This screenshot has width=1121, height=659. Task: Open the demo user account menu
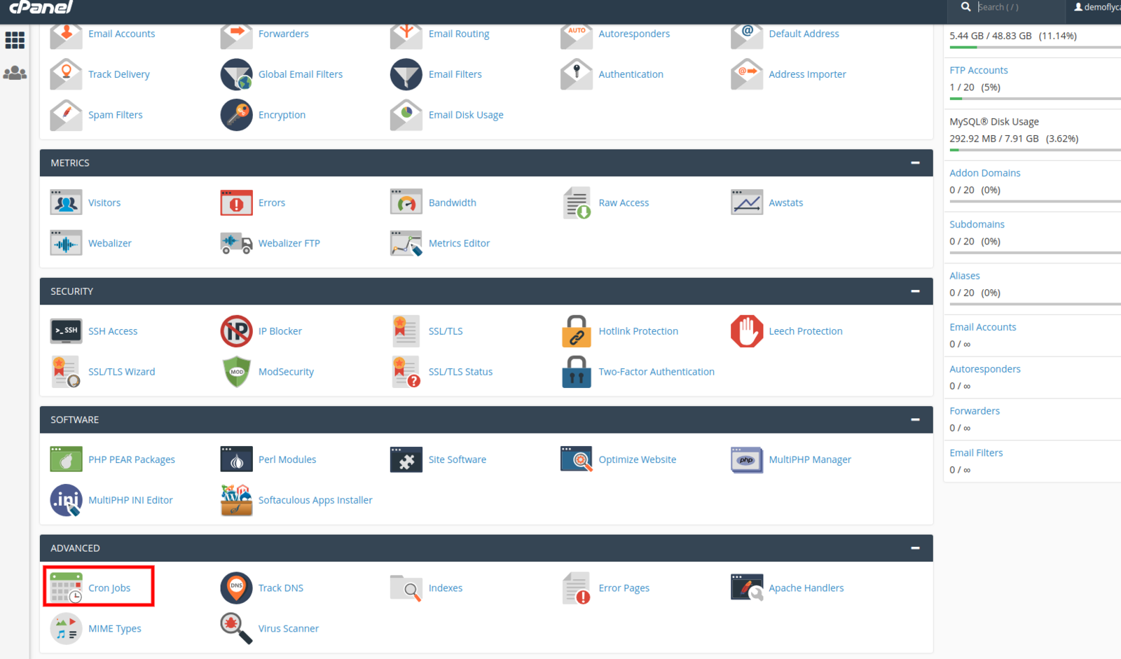1097,7
